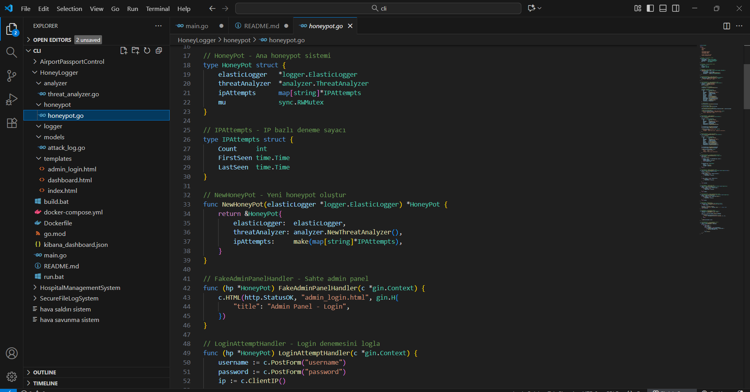Collapse the templates folder

pos(57,158)
